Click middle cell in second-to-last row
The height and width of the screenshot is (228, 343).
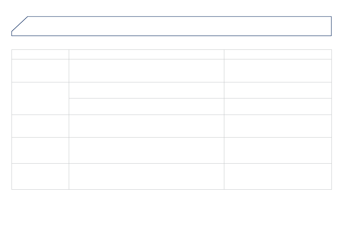(x=146, y=150)
